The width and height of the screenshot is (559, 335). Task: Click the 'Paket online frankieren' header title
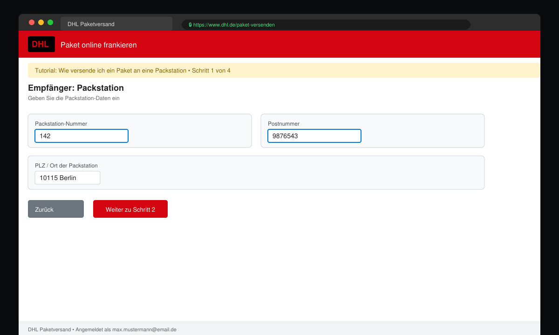(99, 45)
